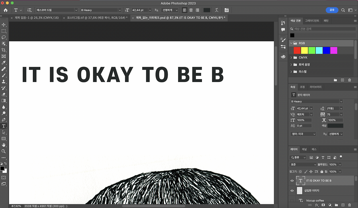Select the Move tool
This screenshot has width=358, height=208.
click(4, 25)
